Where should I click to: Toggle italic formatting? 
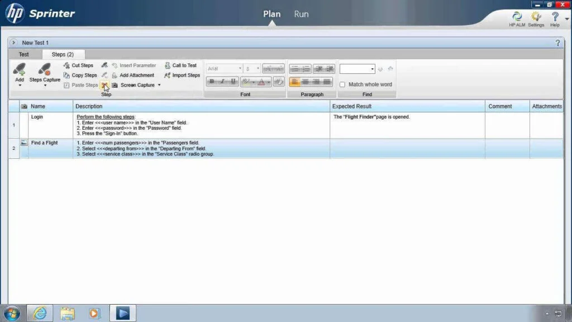[222, 82]
